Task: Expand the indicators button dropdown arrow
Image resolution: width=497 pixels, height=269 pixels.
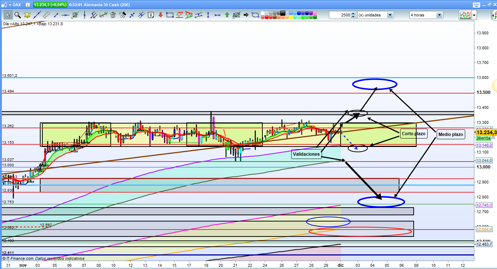Action: coord(474,15)
